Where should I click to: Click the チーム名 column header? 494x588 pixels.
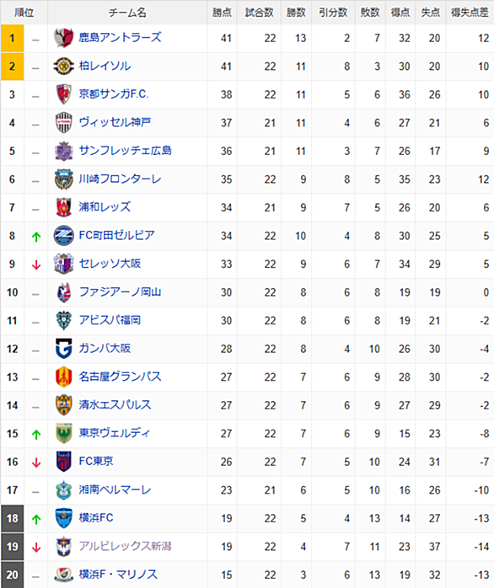tap(127, 13)
